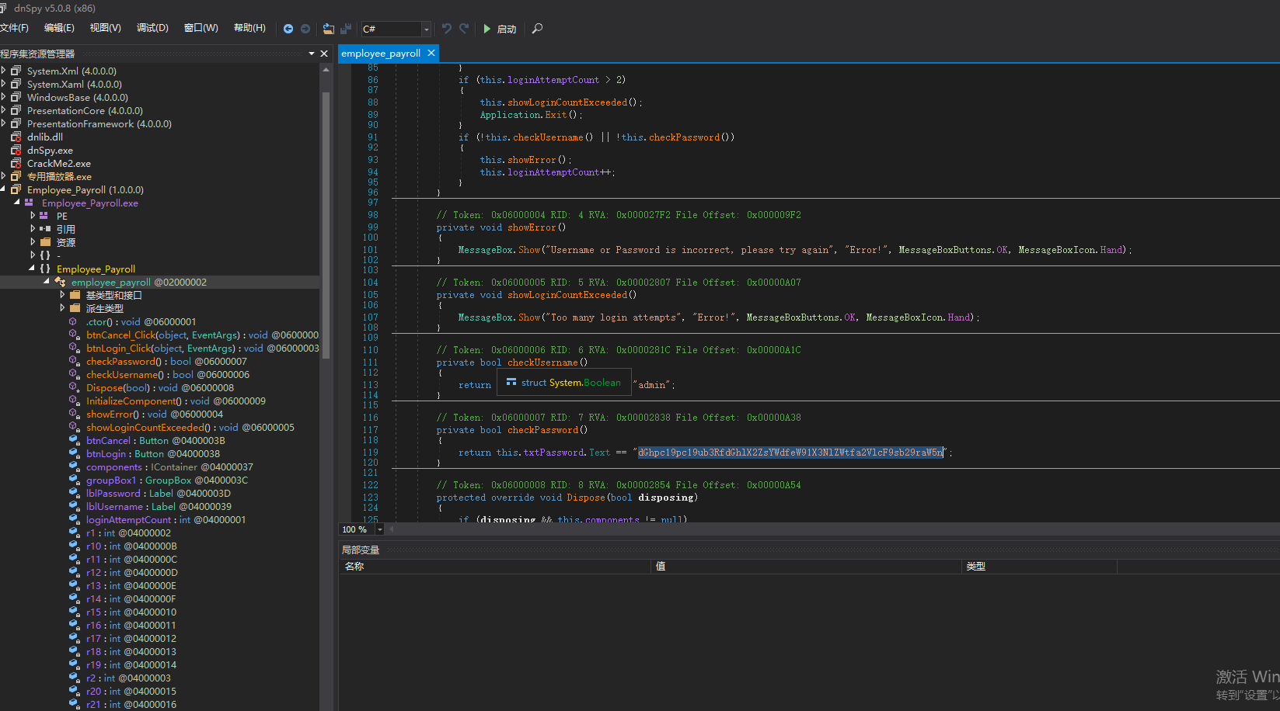1280x711 pixels.
Task: Select CrackMe2.exe in assembly list
Action: (59, 163)
